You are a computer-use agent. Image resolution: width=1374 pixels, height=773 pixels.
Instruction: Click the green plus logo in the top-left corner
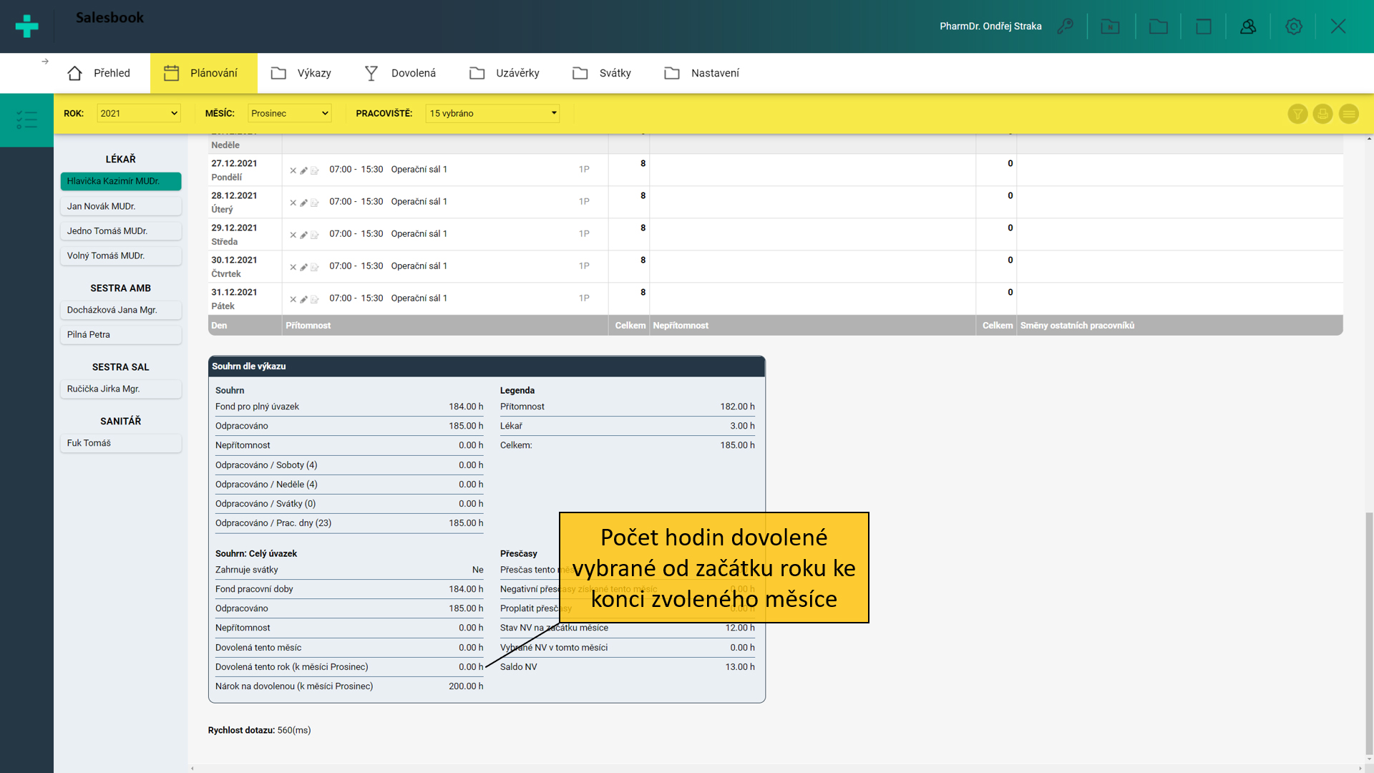pos(26,26)
